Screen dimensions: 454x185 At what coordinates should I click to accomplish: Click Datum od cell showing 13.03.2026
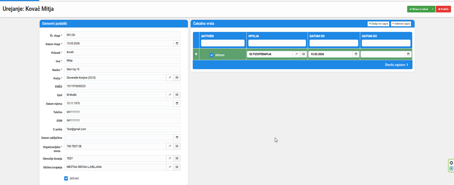(x=331, y=54)
